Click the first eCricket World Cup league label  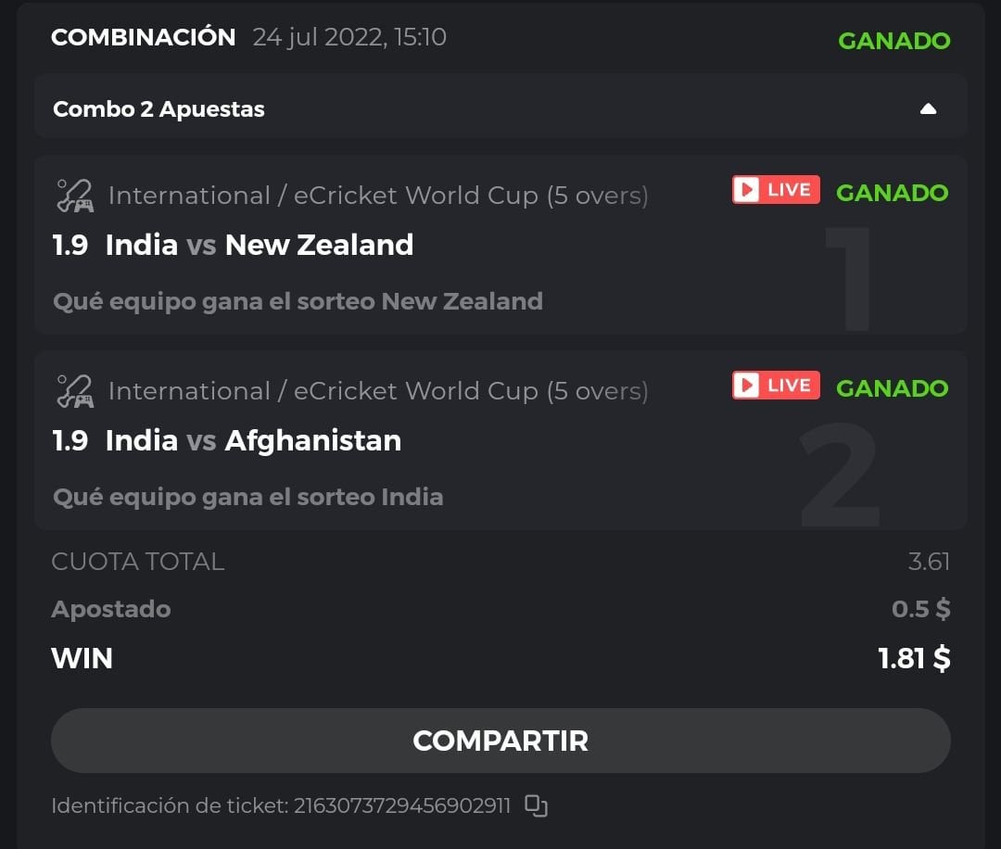point(378,196)
